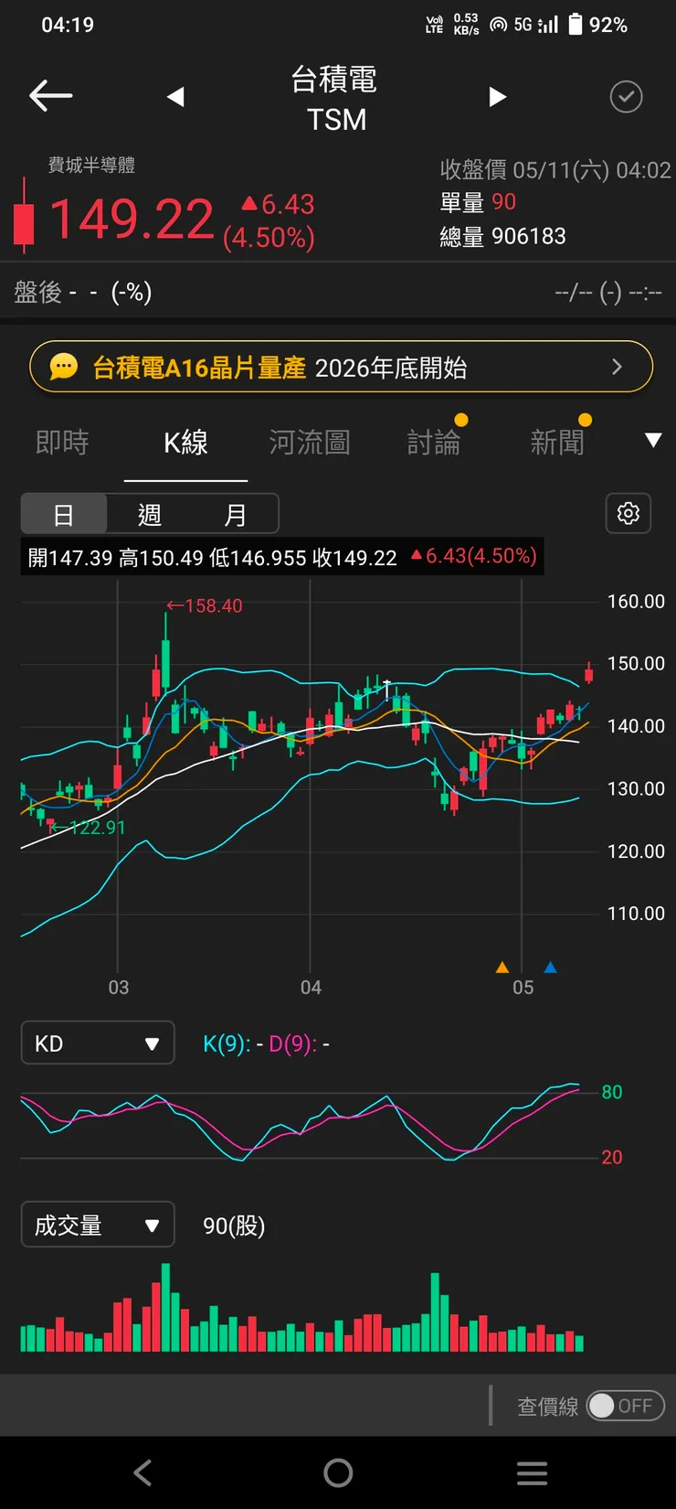Tap 總量 906183 volume text
676x1509 pixels.
coord(502,237)
